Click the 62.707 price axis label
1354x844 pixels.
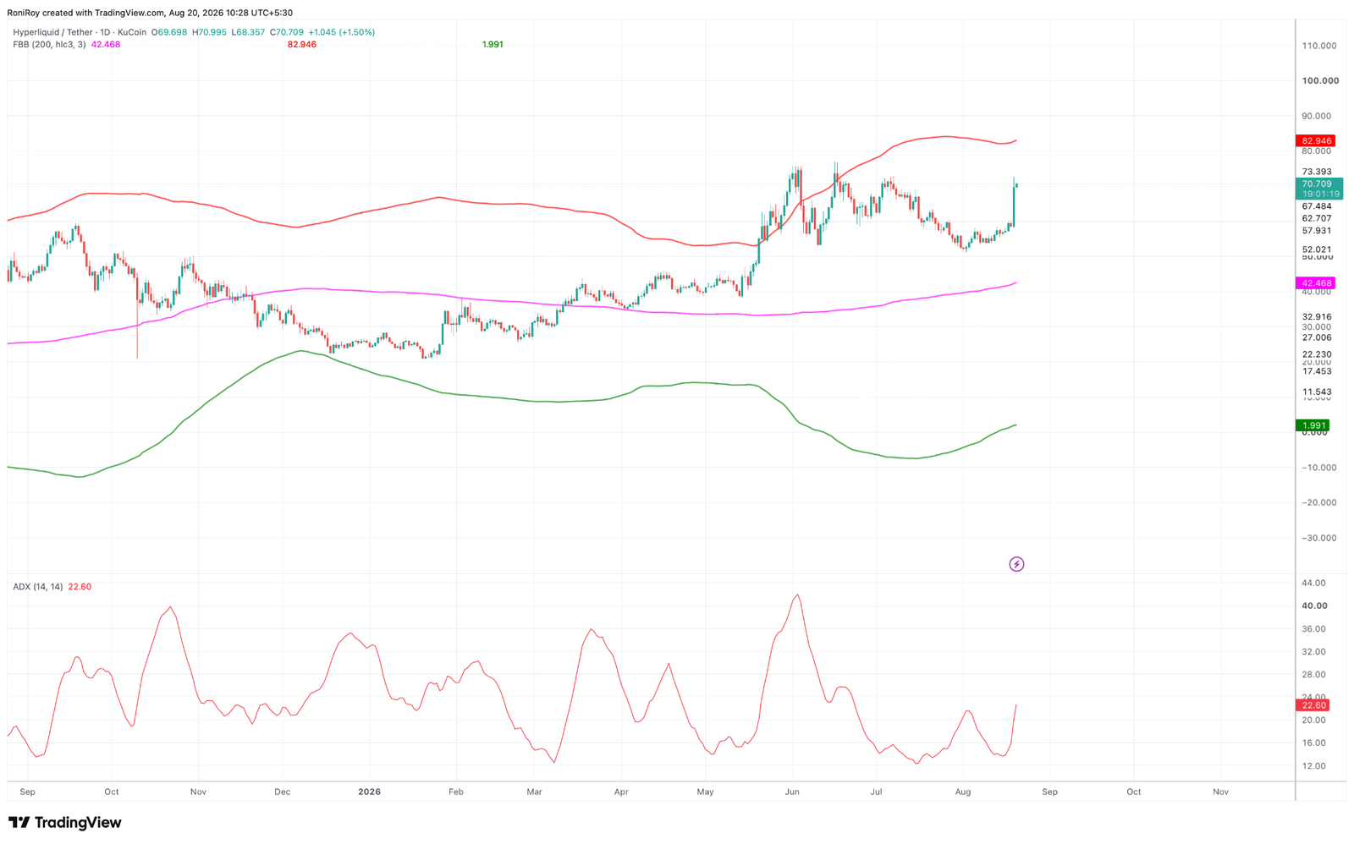1317,218
